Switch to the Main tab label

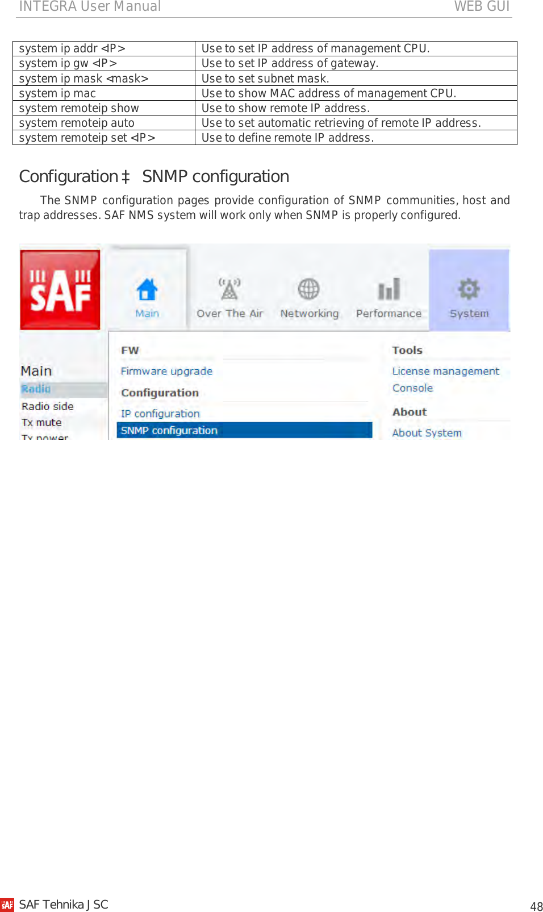147,313
